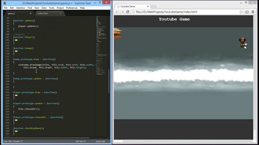Bookmark this page with the star icon
The image size is (259, 145).
tap(241, 12)
